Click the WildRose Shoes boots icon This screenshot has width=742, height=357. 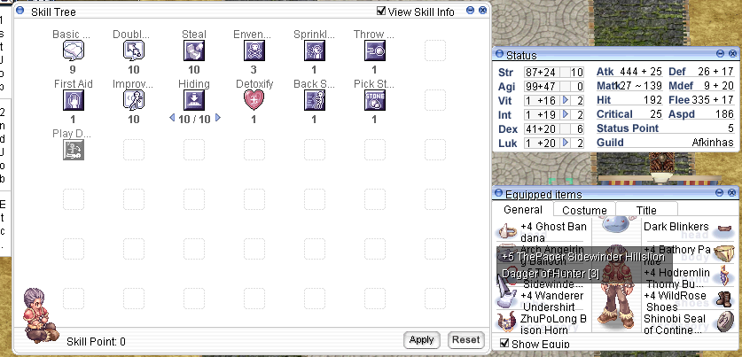click(724, 299)
